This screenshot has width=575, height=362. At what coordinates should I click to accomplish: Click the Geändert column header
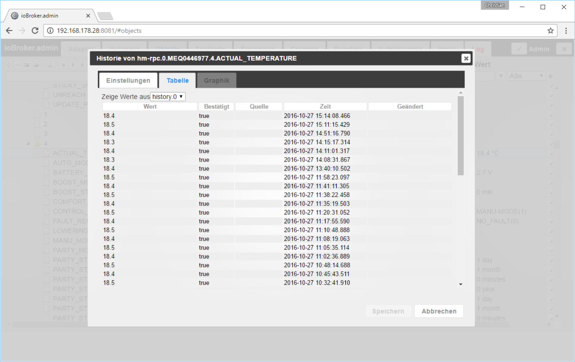[x=410, y=106]
